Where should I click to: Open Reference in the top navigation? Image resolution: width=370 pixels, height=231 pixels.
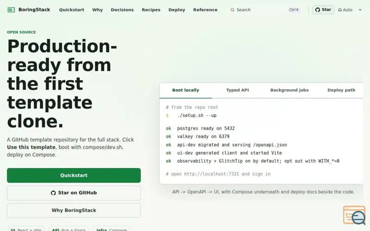[205, 10]
